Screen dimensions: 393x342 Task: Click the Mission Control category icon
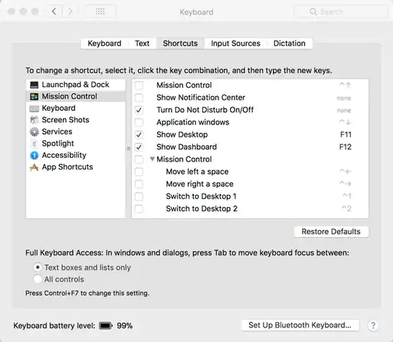pyautogui.click(x=34, y=97)
